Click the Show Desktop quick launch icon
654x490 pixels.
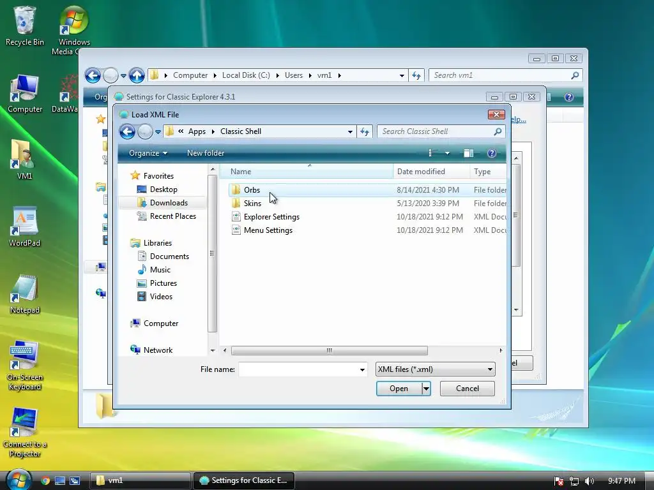[60, 480]
